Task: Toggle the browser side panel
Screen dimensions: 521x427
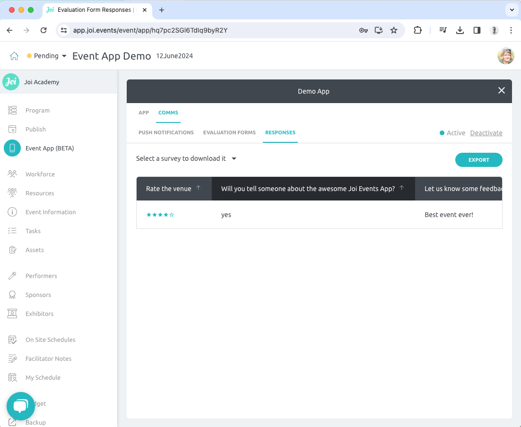Action: click(x=477, y=30)
